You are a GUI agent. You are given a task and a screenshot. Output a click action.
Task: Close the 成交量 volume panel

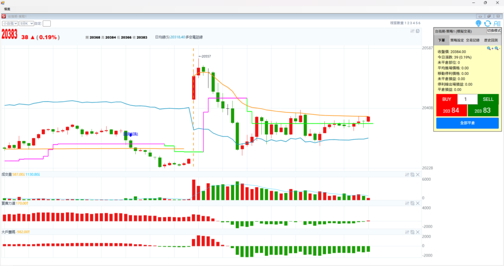pyautogui.click(x=418, y=174)
